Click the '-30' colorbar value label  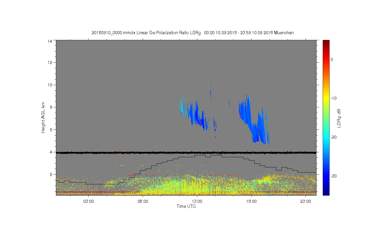(x=333, y=176)
